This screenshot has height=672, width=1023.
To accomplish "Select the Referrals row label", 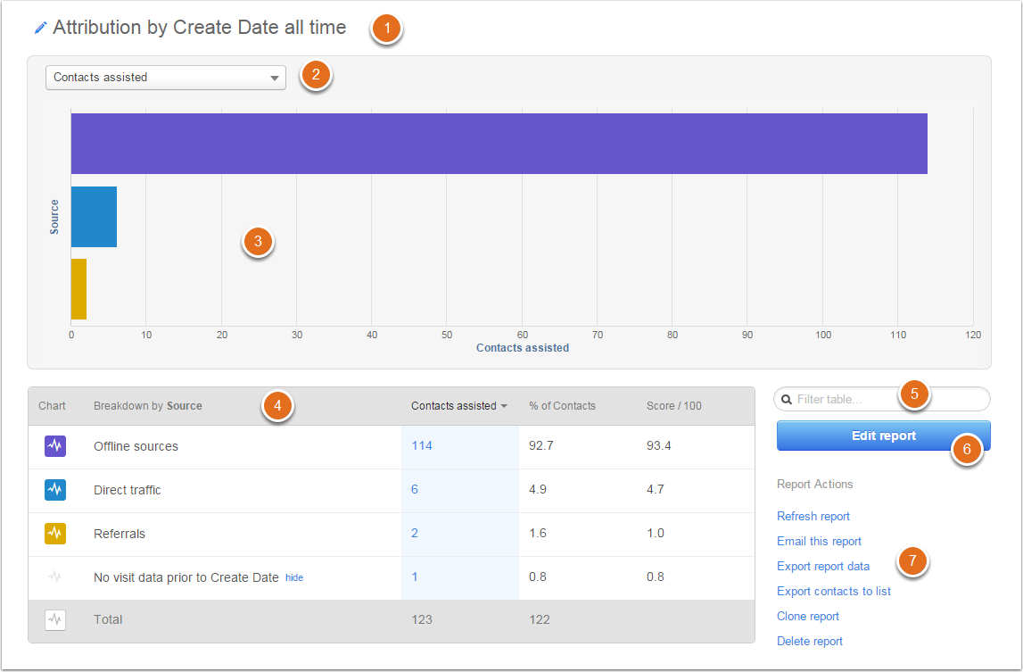I will (x=120, y=534).
